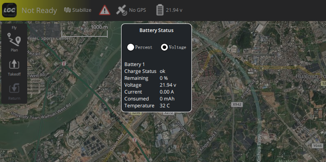Open the LGC application menu logo

pyautogui.click(x=9, y=10)
